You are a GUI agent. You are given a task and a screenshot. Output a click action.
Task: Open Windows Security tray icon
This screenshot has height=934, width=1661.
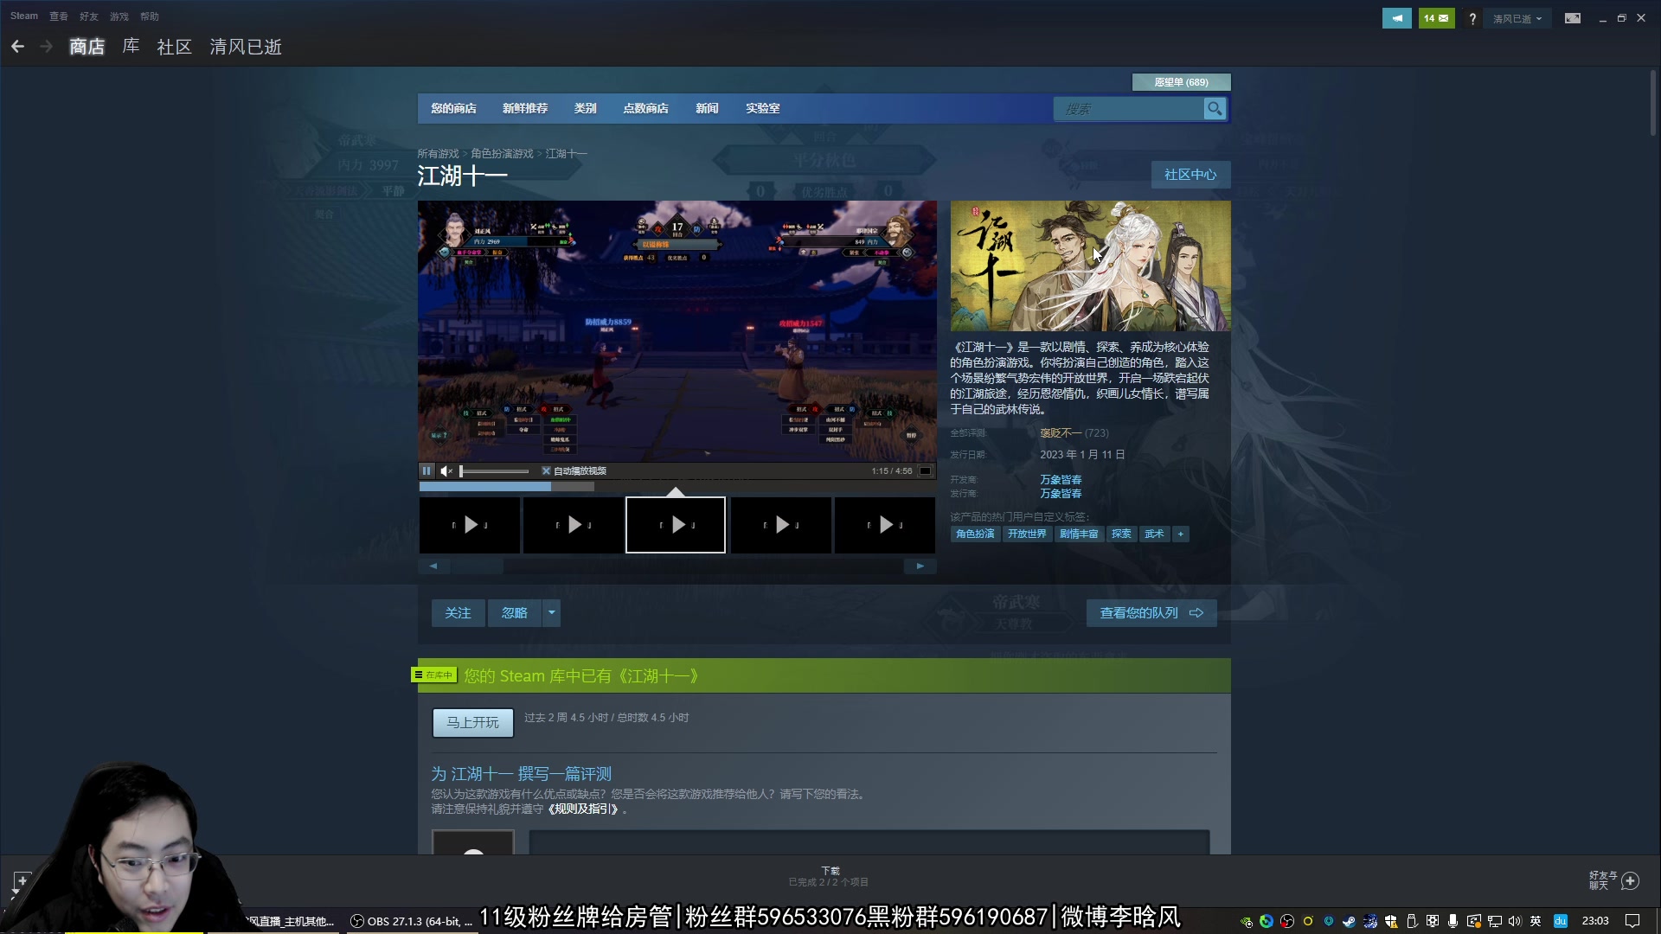[x=1391, y=921]
